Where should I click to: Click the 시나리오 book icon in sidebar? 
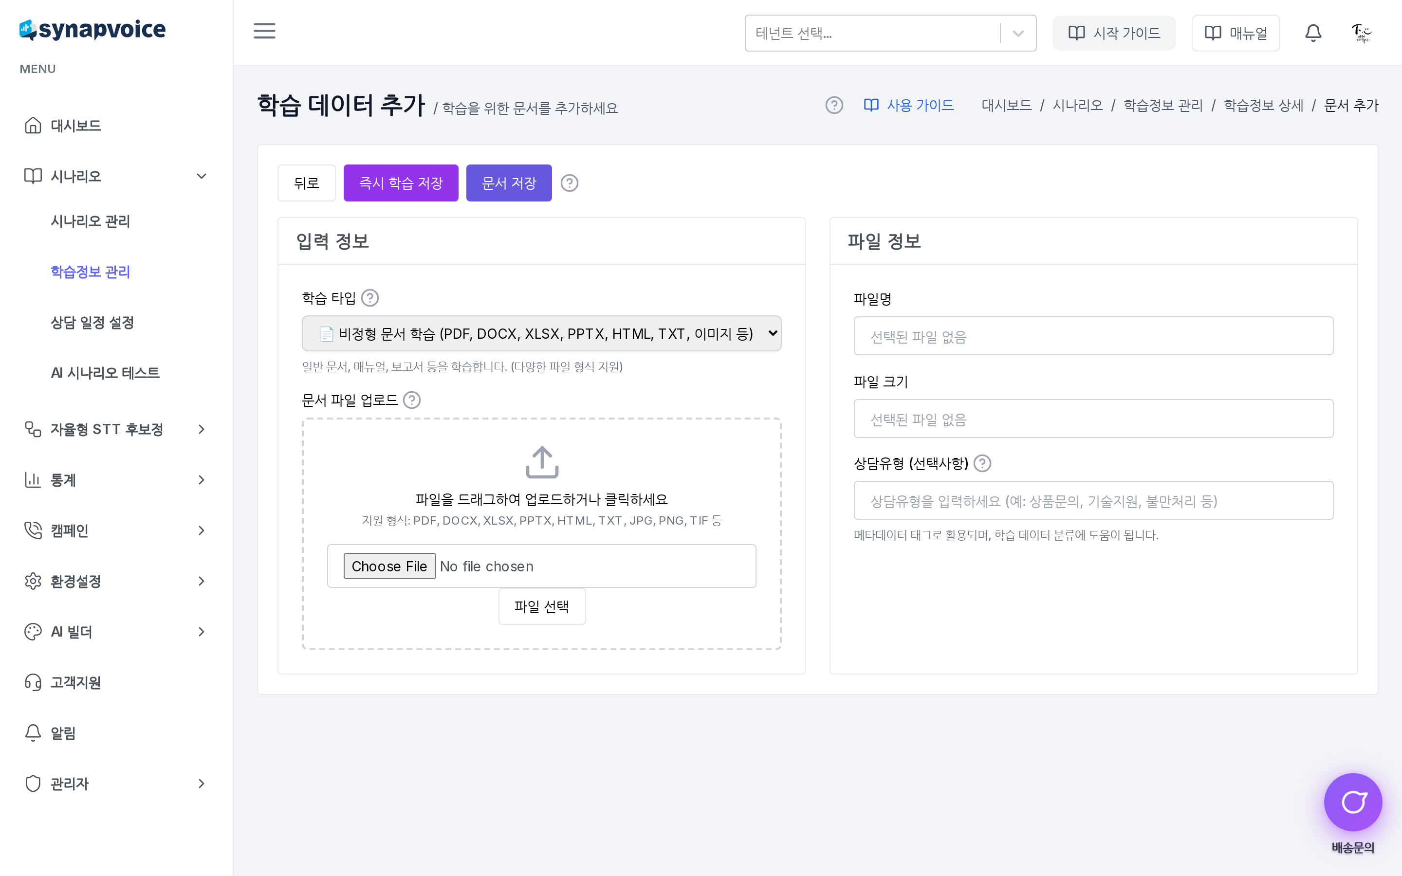point(33,176)
